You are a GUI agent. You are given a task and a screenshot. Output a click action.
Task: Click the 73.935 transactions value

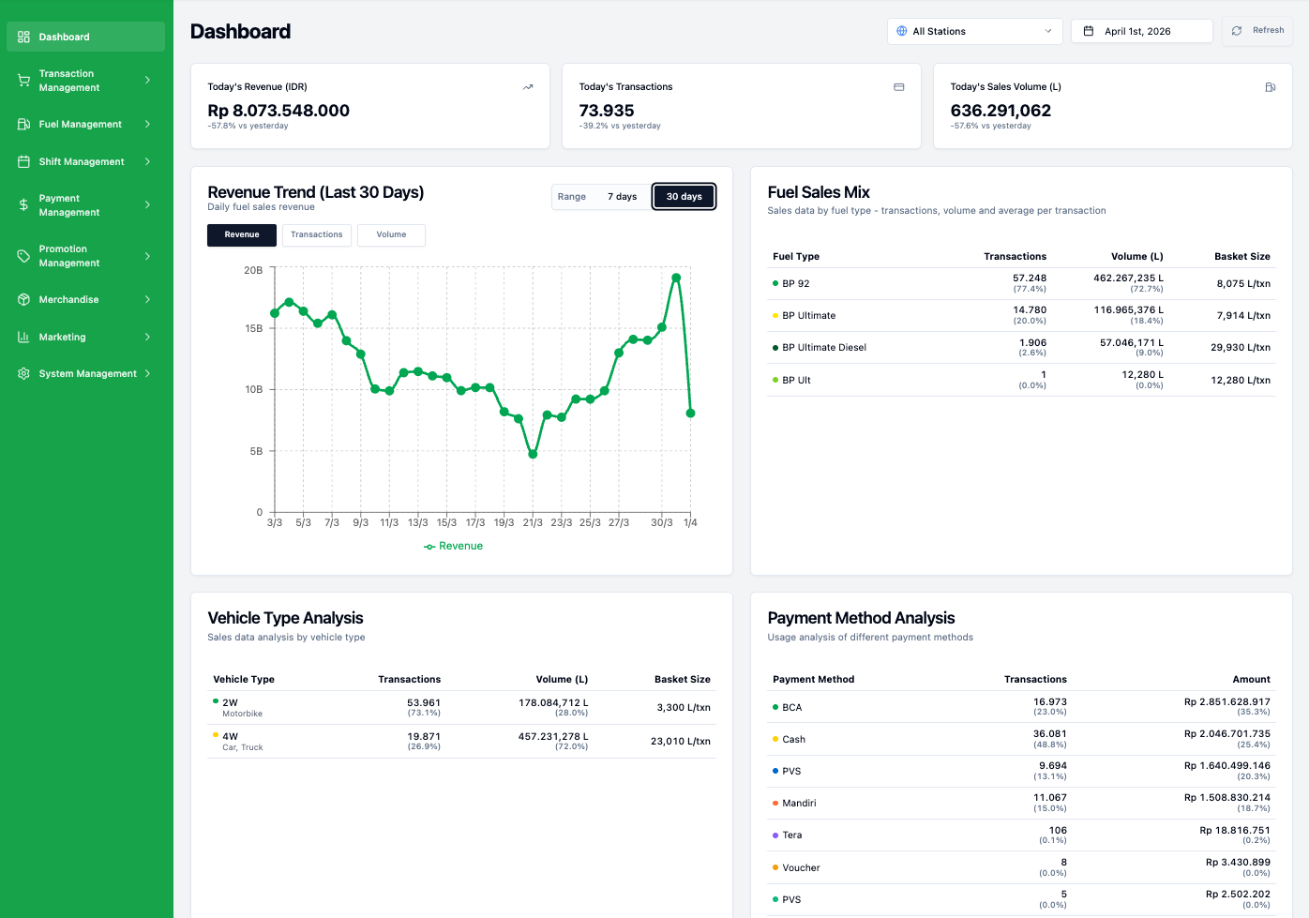click(607, 111)
